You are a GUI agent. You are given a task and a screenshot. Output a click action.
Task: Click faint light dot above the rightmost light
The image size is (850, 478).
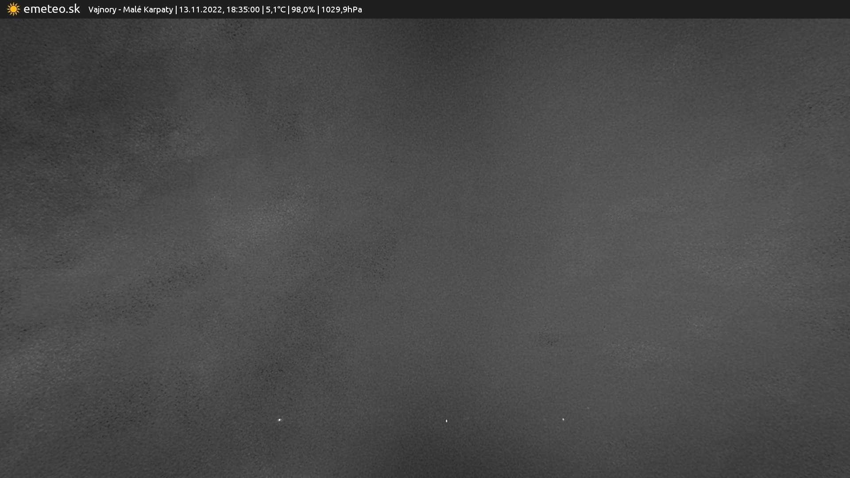point(588,408)
